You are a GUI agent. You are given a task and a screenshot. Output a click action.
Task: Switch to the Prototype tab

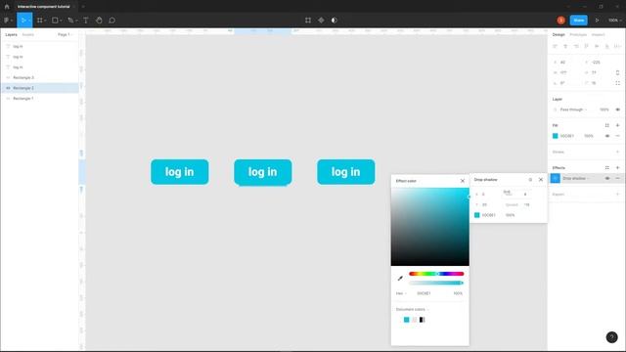coord(578,35)
